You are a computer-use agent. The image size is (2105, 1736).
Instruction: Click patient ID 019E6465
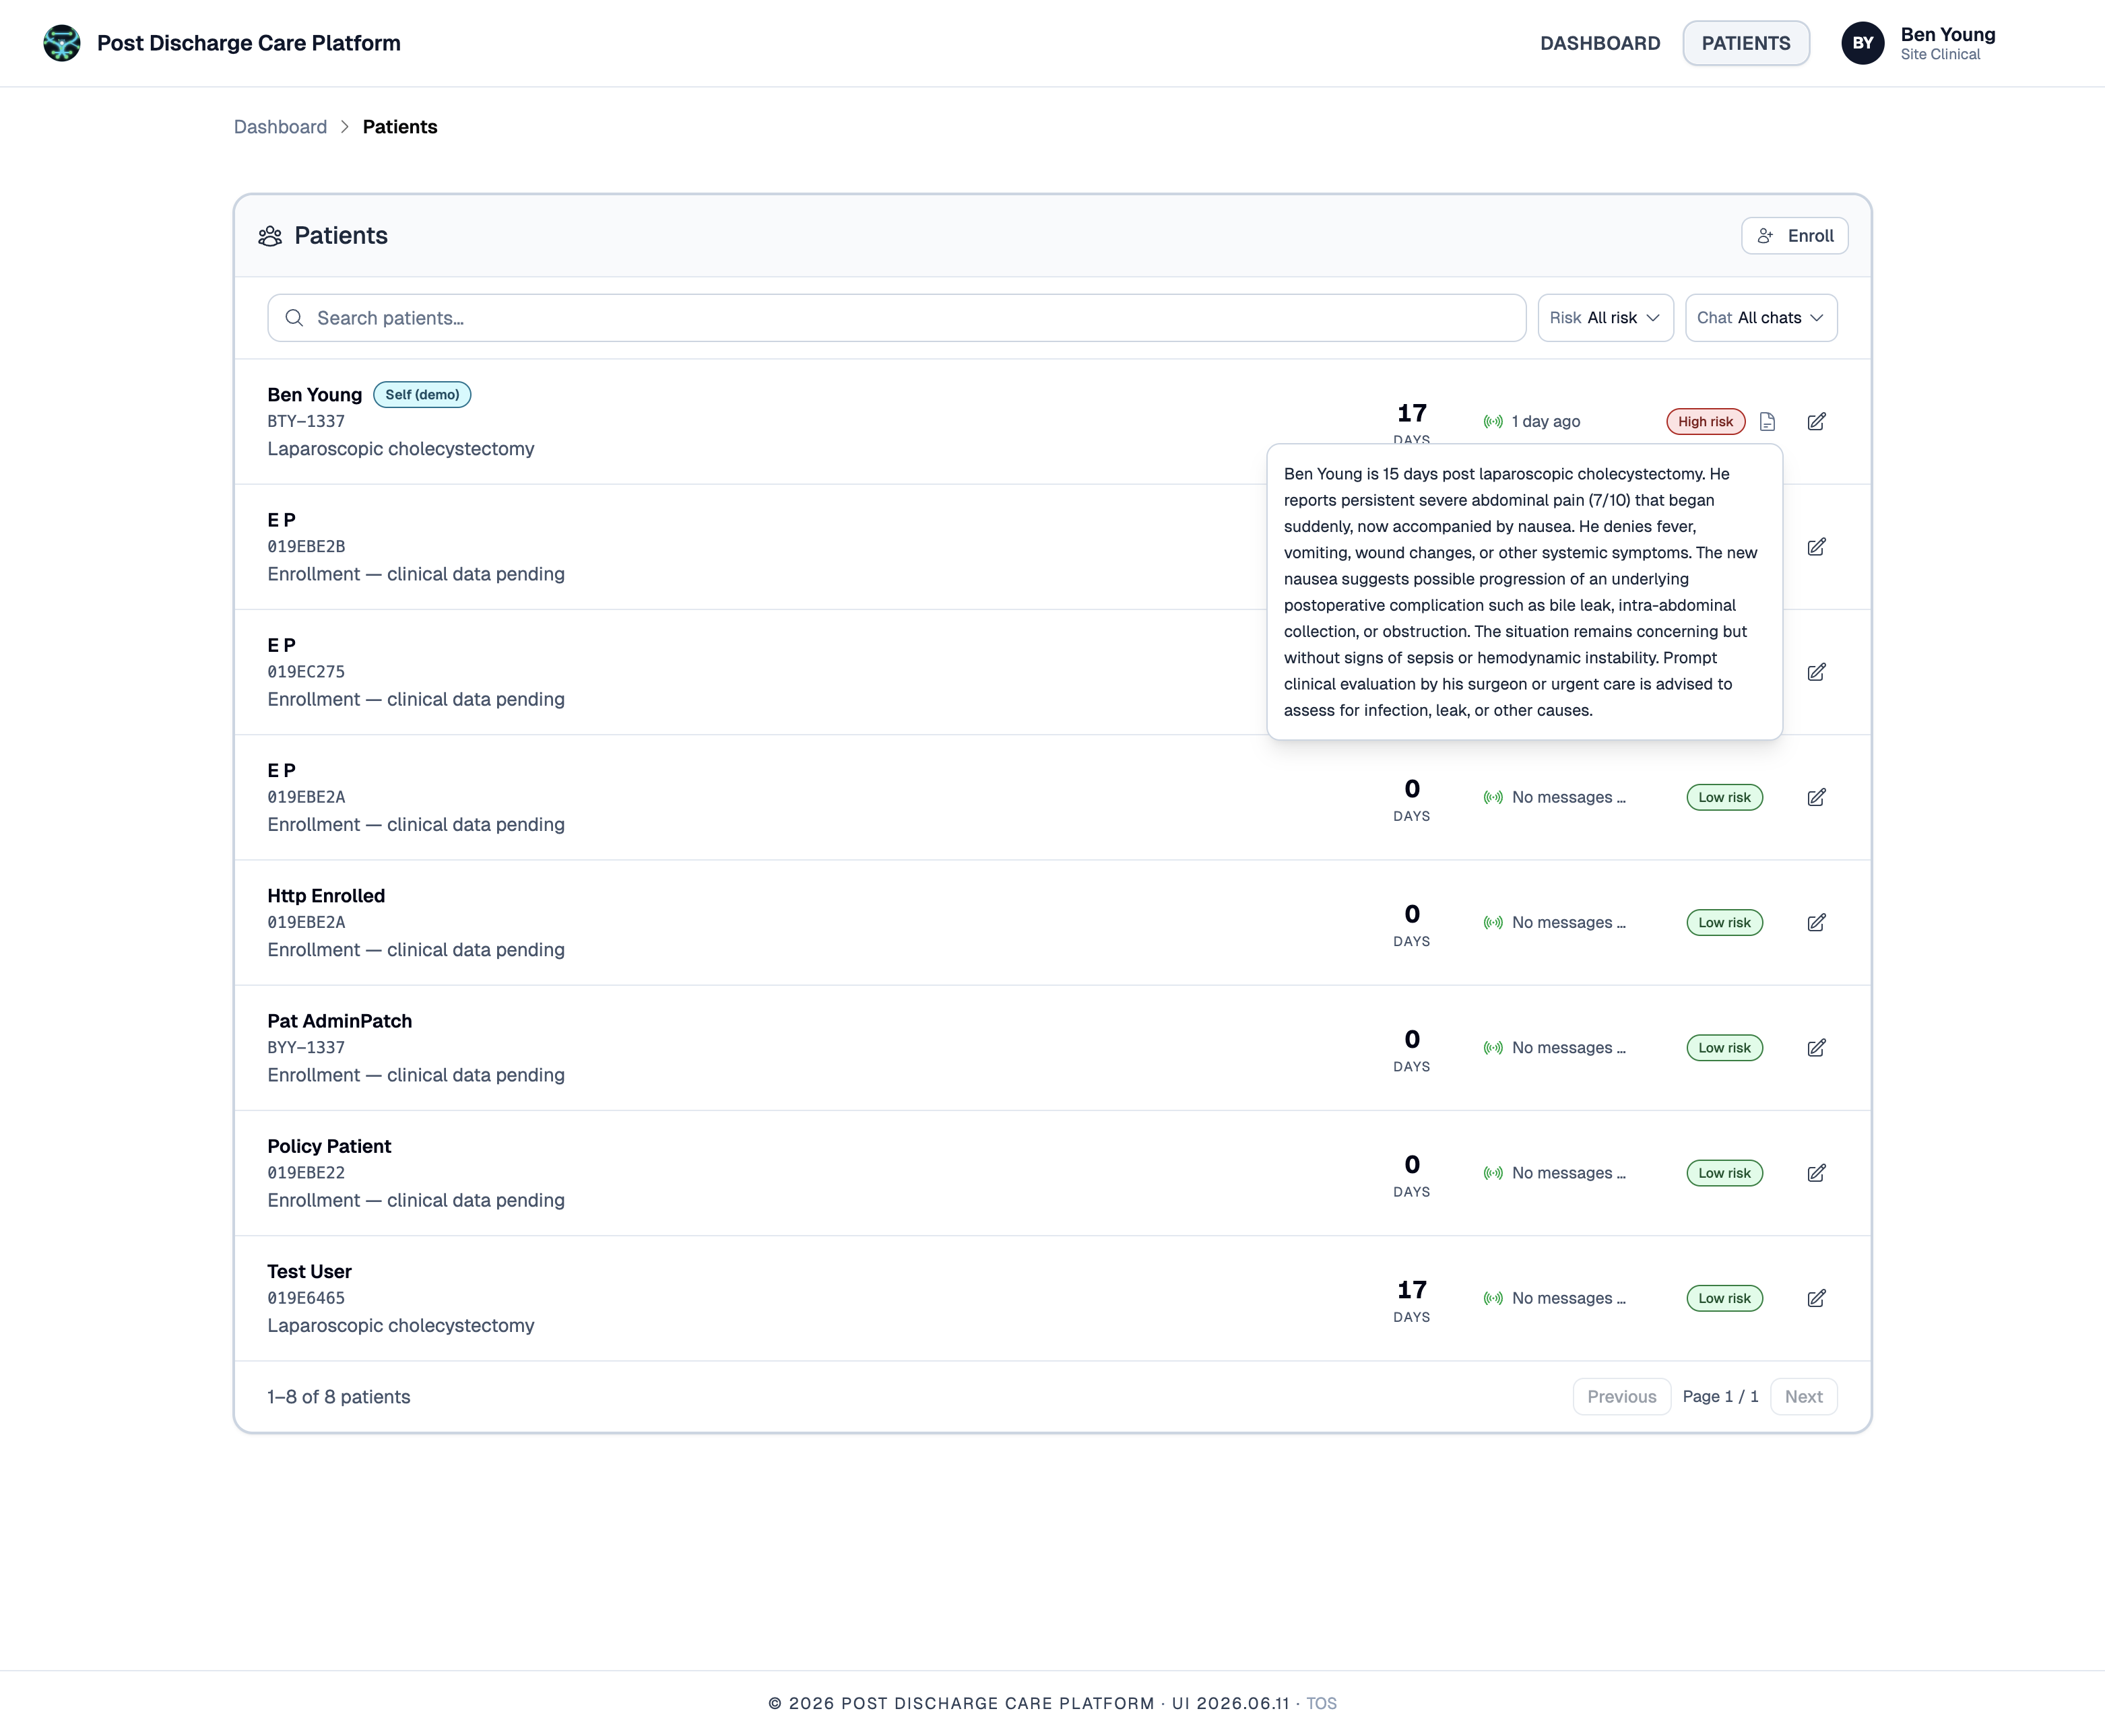pos(306,1298)
